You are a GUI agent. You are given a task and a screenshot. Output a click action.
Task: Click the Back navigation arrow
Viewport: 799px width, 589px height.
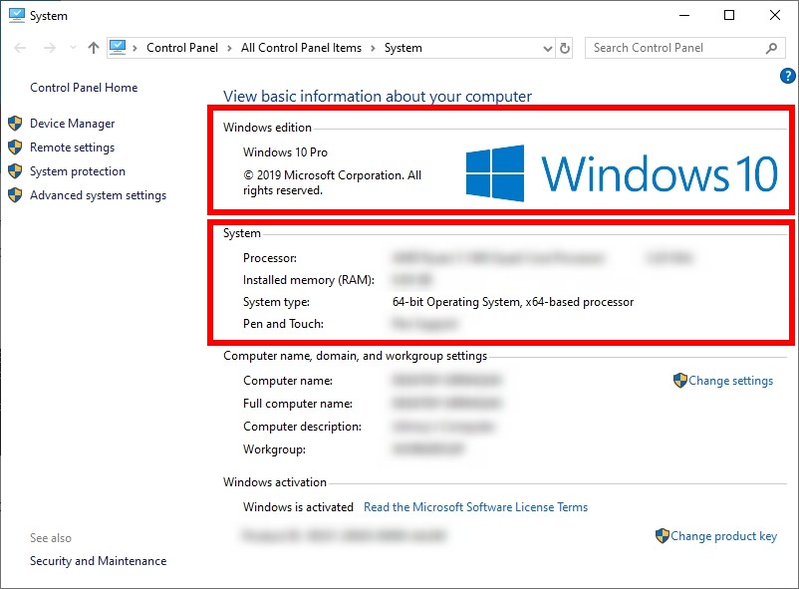[x=20, y=48]
